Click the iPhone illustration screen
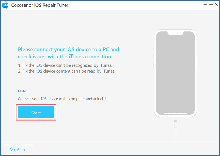The height and width of the screenshot is (156, 220). [x=175, y=73]
